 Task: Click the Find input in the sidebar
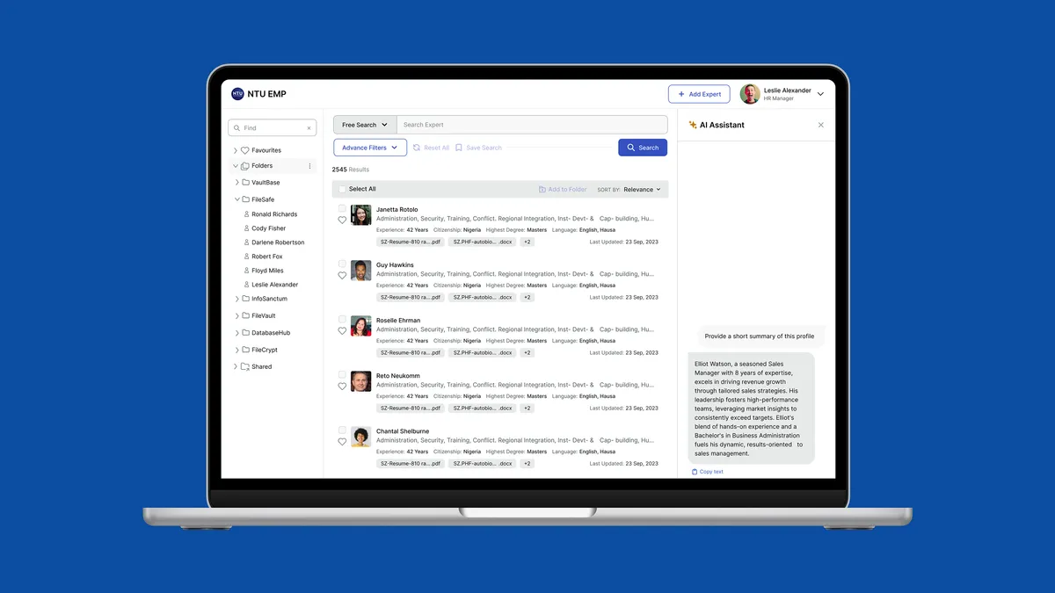[273, 128]
